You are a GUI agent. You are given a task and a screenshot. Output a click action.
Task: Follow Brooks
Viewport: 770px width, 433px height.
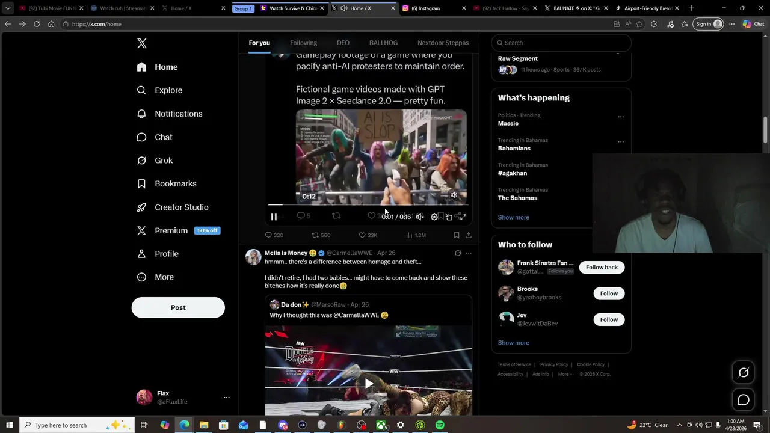(x=609, y=293)
